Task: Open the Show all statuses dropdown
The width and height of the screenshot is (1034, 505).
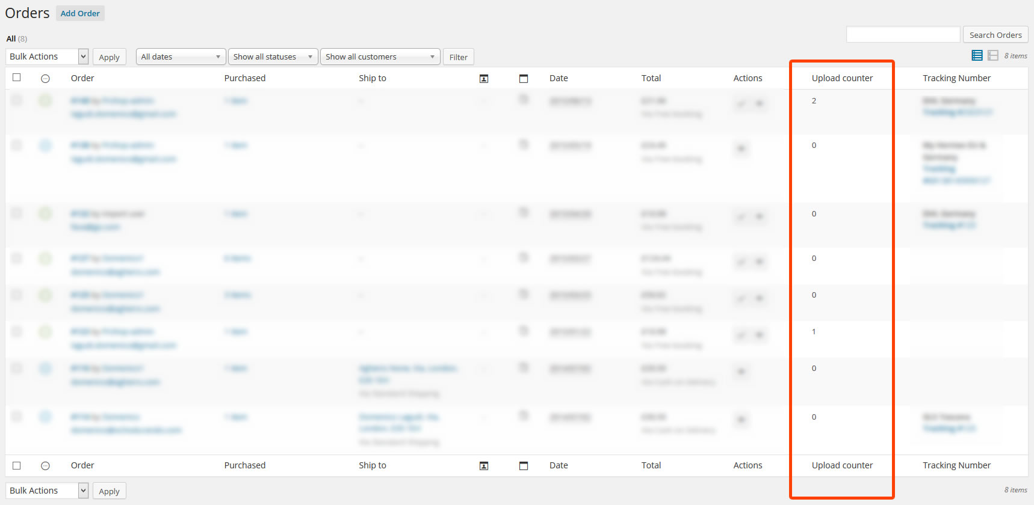Action: 273,57
